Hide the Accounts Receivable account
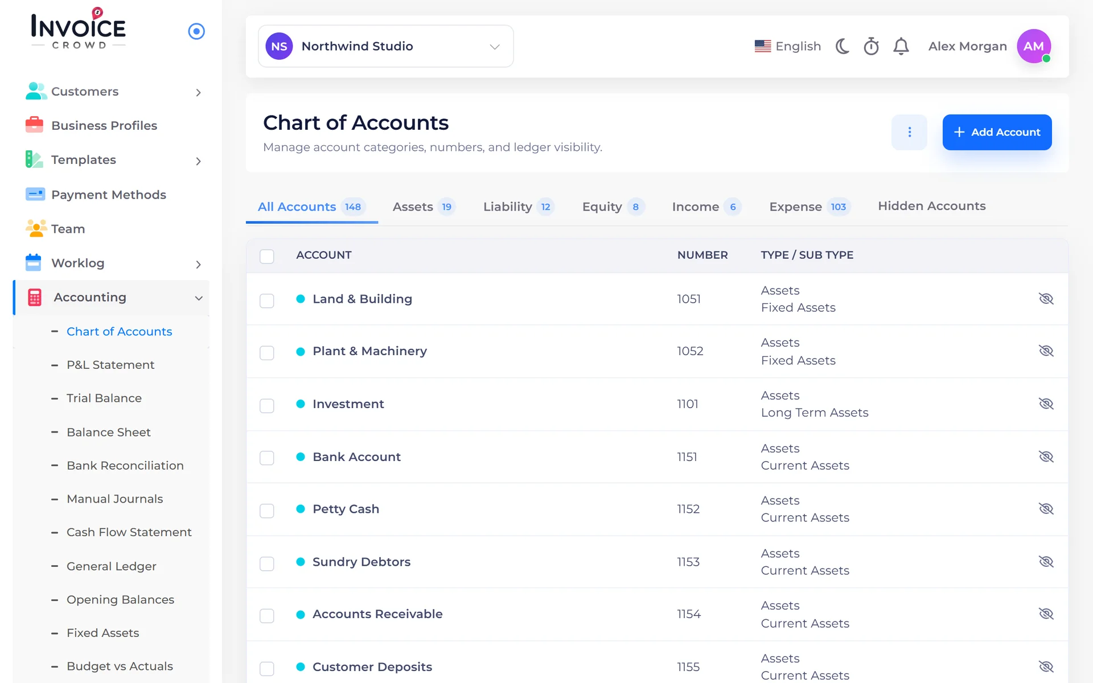1093x683 pixels. 1046,614
